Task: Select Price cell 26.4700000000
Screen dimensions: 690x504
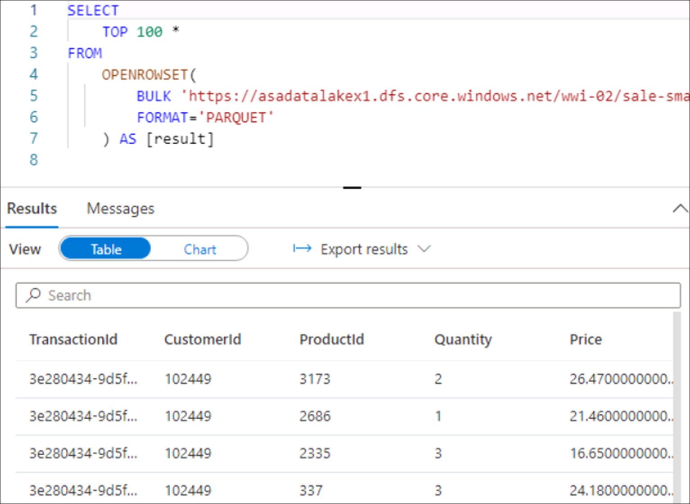Action: pos(621,379)
